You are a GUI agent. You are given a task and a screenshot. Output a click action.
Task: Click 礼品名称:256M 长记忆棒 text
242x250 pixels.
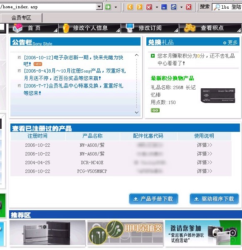click(173, 91)
